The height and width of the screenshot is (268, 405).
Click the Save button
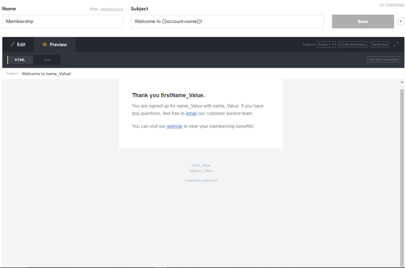363,22
